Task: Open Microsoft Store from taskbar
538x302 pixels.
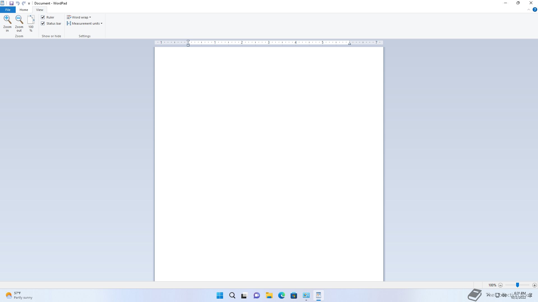Action: (294, 295)
